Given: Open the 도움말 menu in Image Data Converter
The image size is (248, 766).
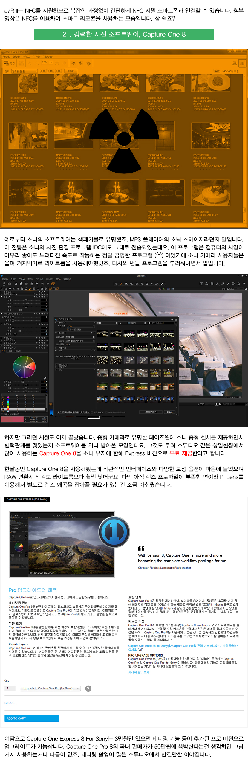Looking at the screenshot, I should click(x=48, y=57).
